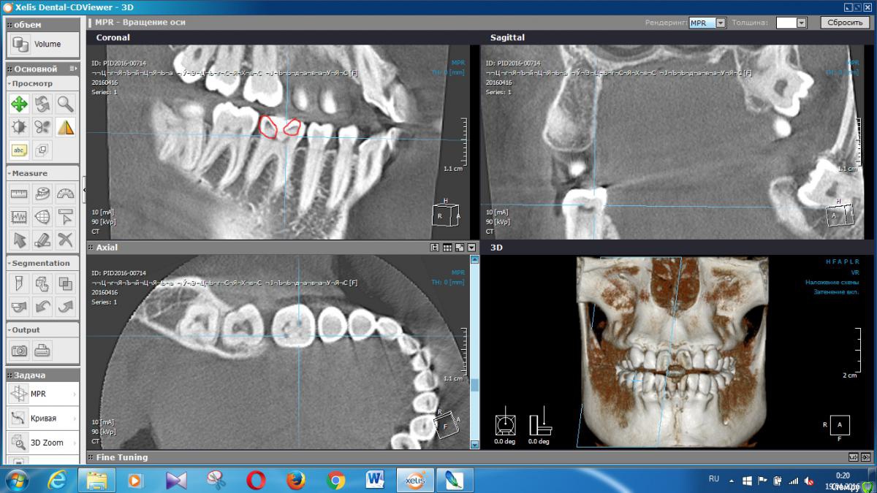Click the undo segmentation arrow
This screenshot has width=877, height=493.
point(42,306)
